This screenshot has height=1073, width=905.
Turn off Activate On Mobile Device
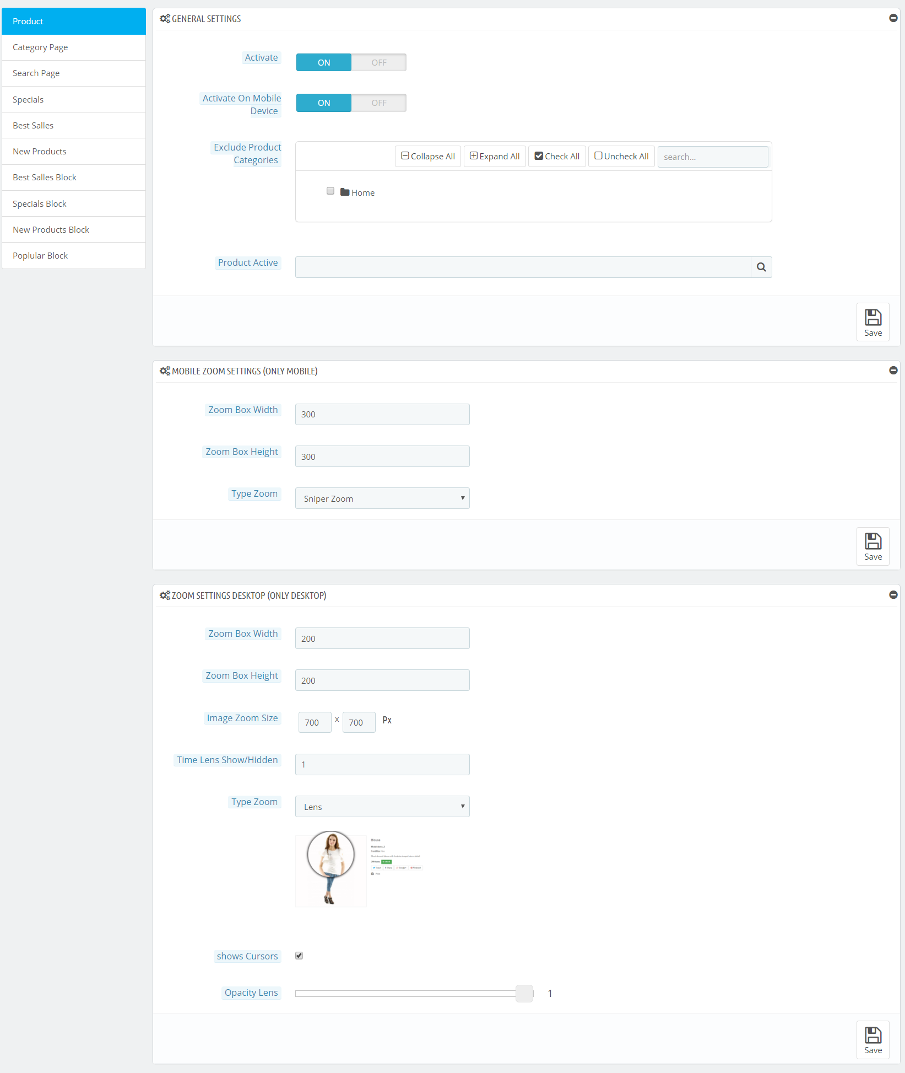click(x=379, y=103)
